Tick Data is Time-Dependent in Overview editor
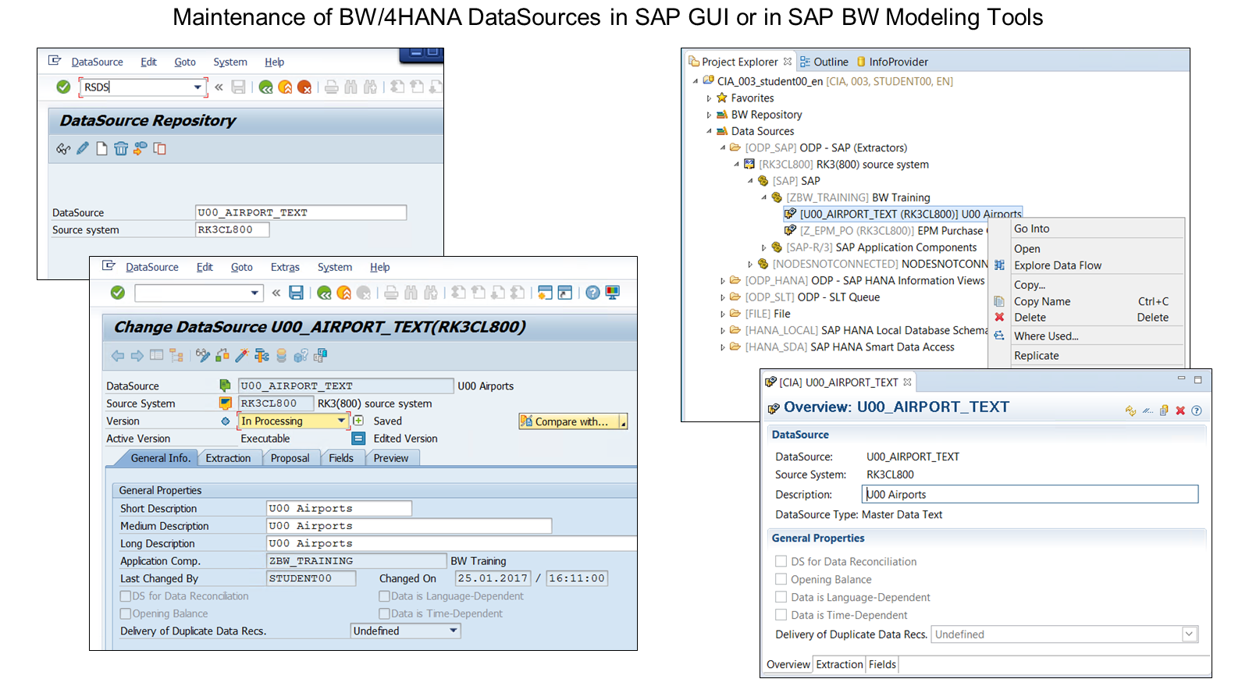This screenshot has width=1249, height=686. point(781,615)
